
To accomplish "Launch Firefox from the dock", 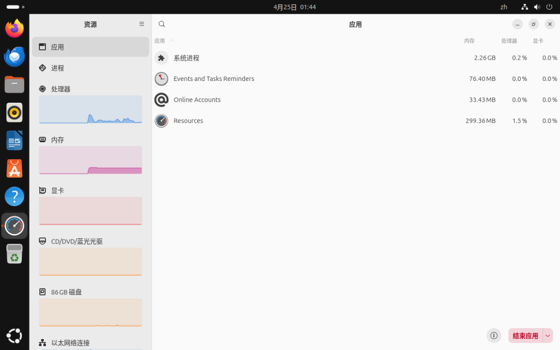I will point(14,28).
